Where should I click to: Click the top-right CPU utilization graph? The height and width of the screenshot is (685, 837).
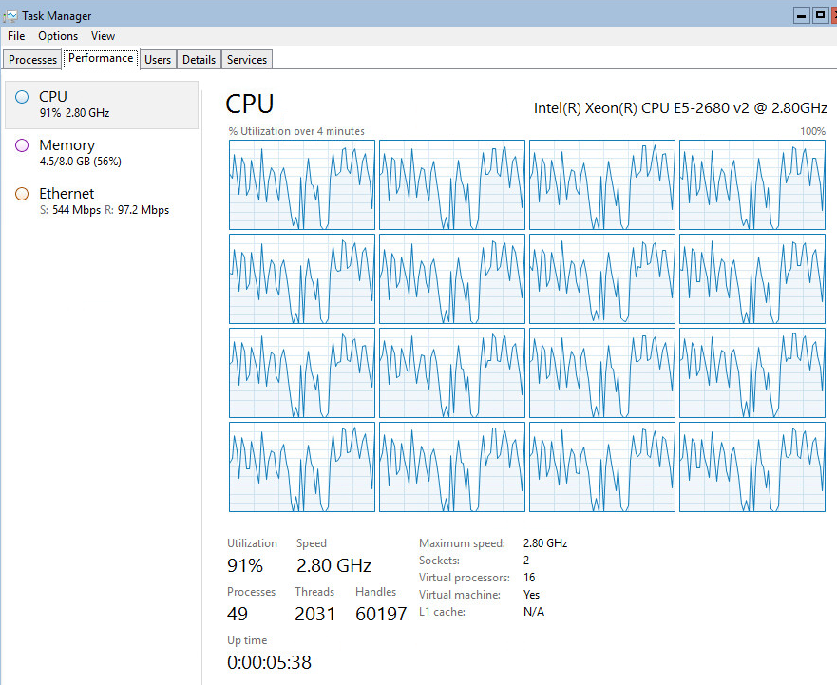752,185
